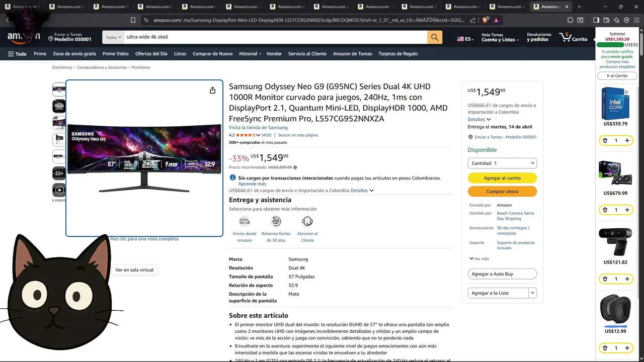Increase quantity of US$12.99 ear pads
644x362 pixels.
[x=627, y=348]
